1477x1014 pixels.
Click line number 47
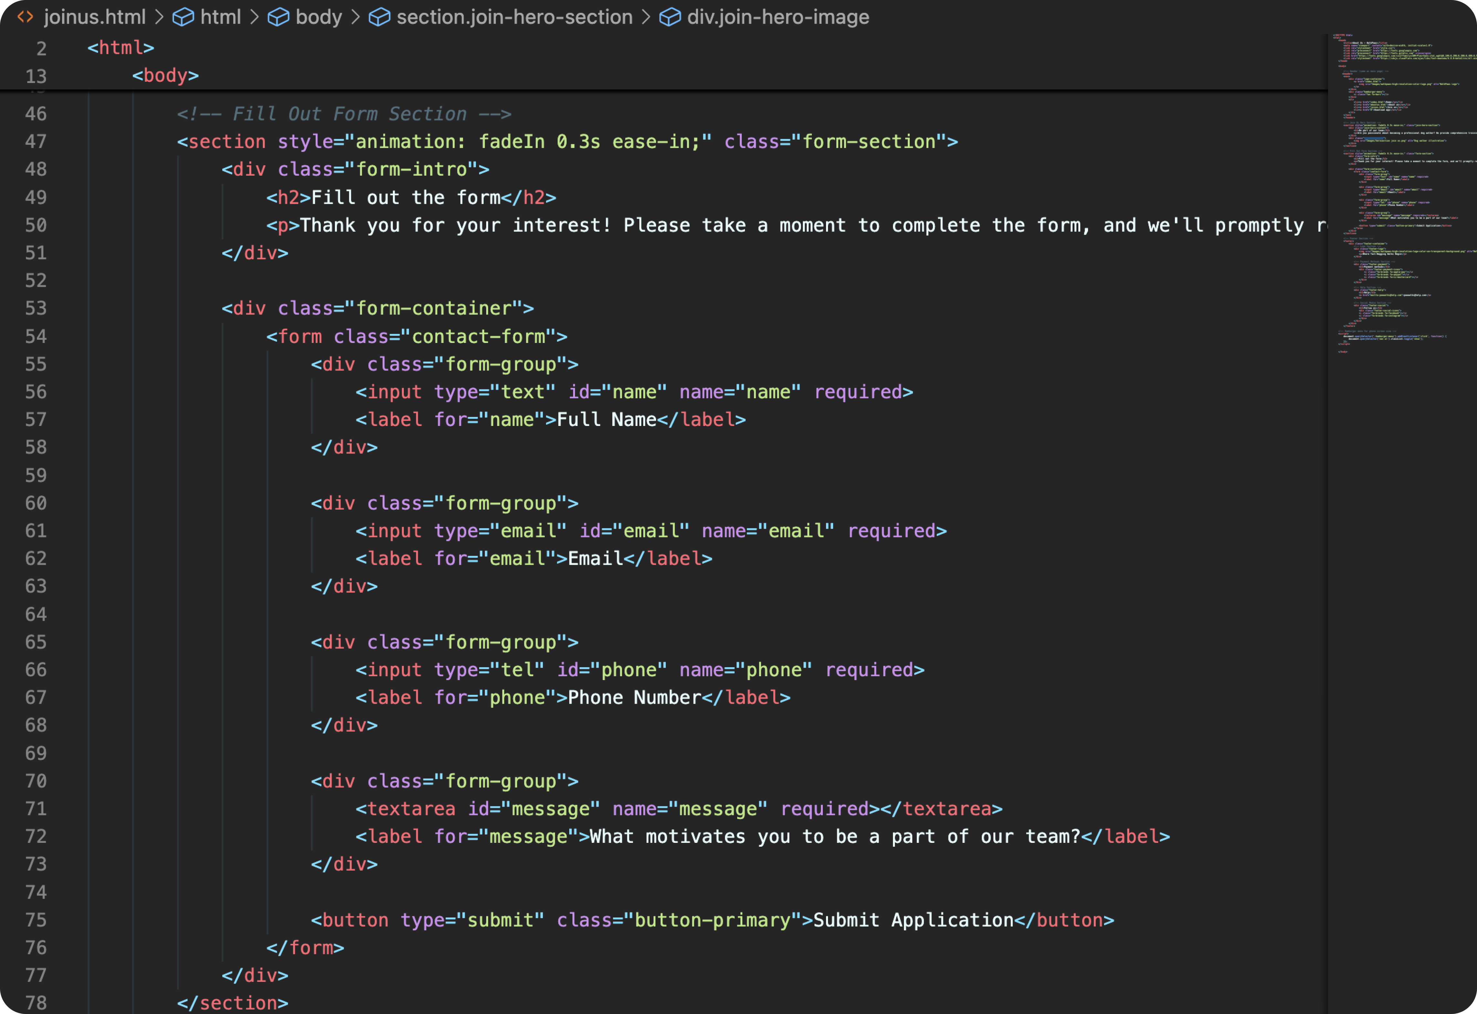pos(36,142)
